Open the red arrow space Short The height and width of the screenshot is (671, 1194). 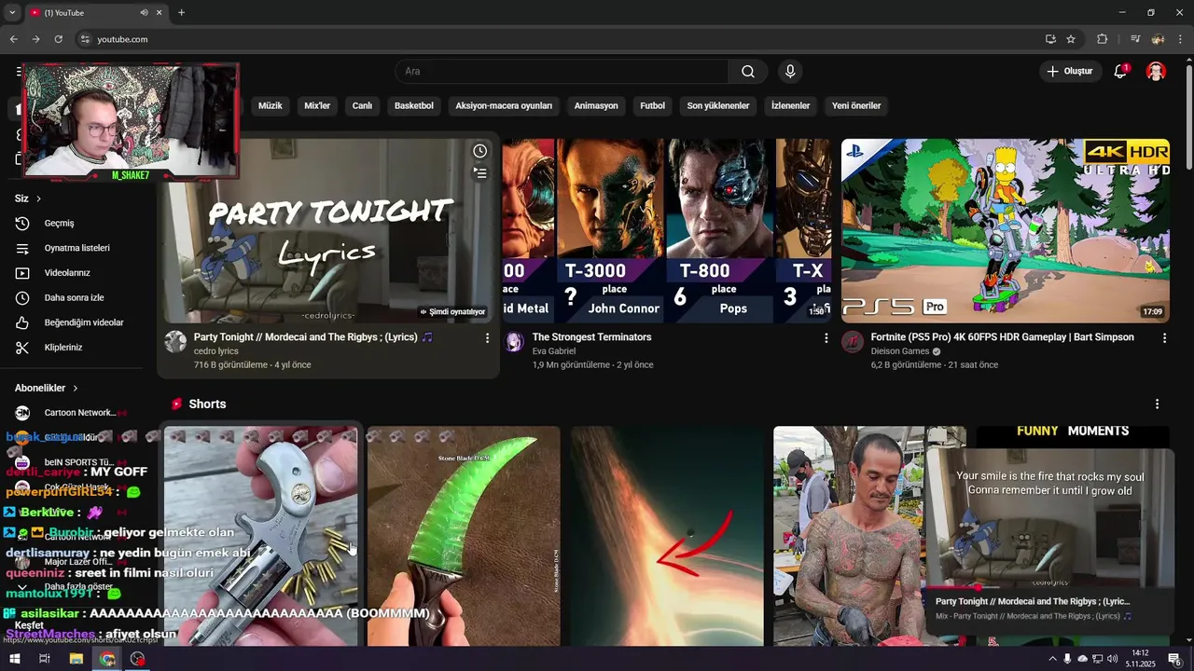coord(667,536)
